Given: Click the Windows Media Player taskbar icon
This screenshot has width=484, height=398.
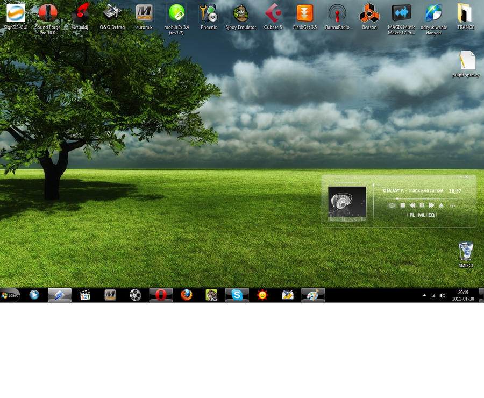Looking at the screenshot, I should pyautogui.click(x=34, y=295).
